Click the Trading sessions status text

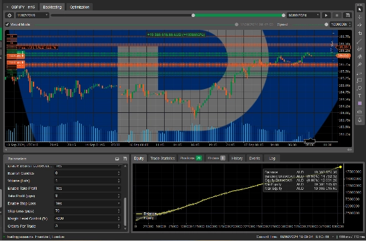[35, 237]
